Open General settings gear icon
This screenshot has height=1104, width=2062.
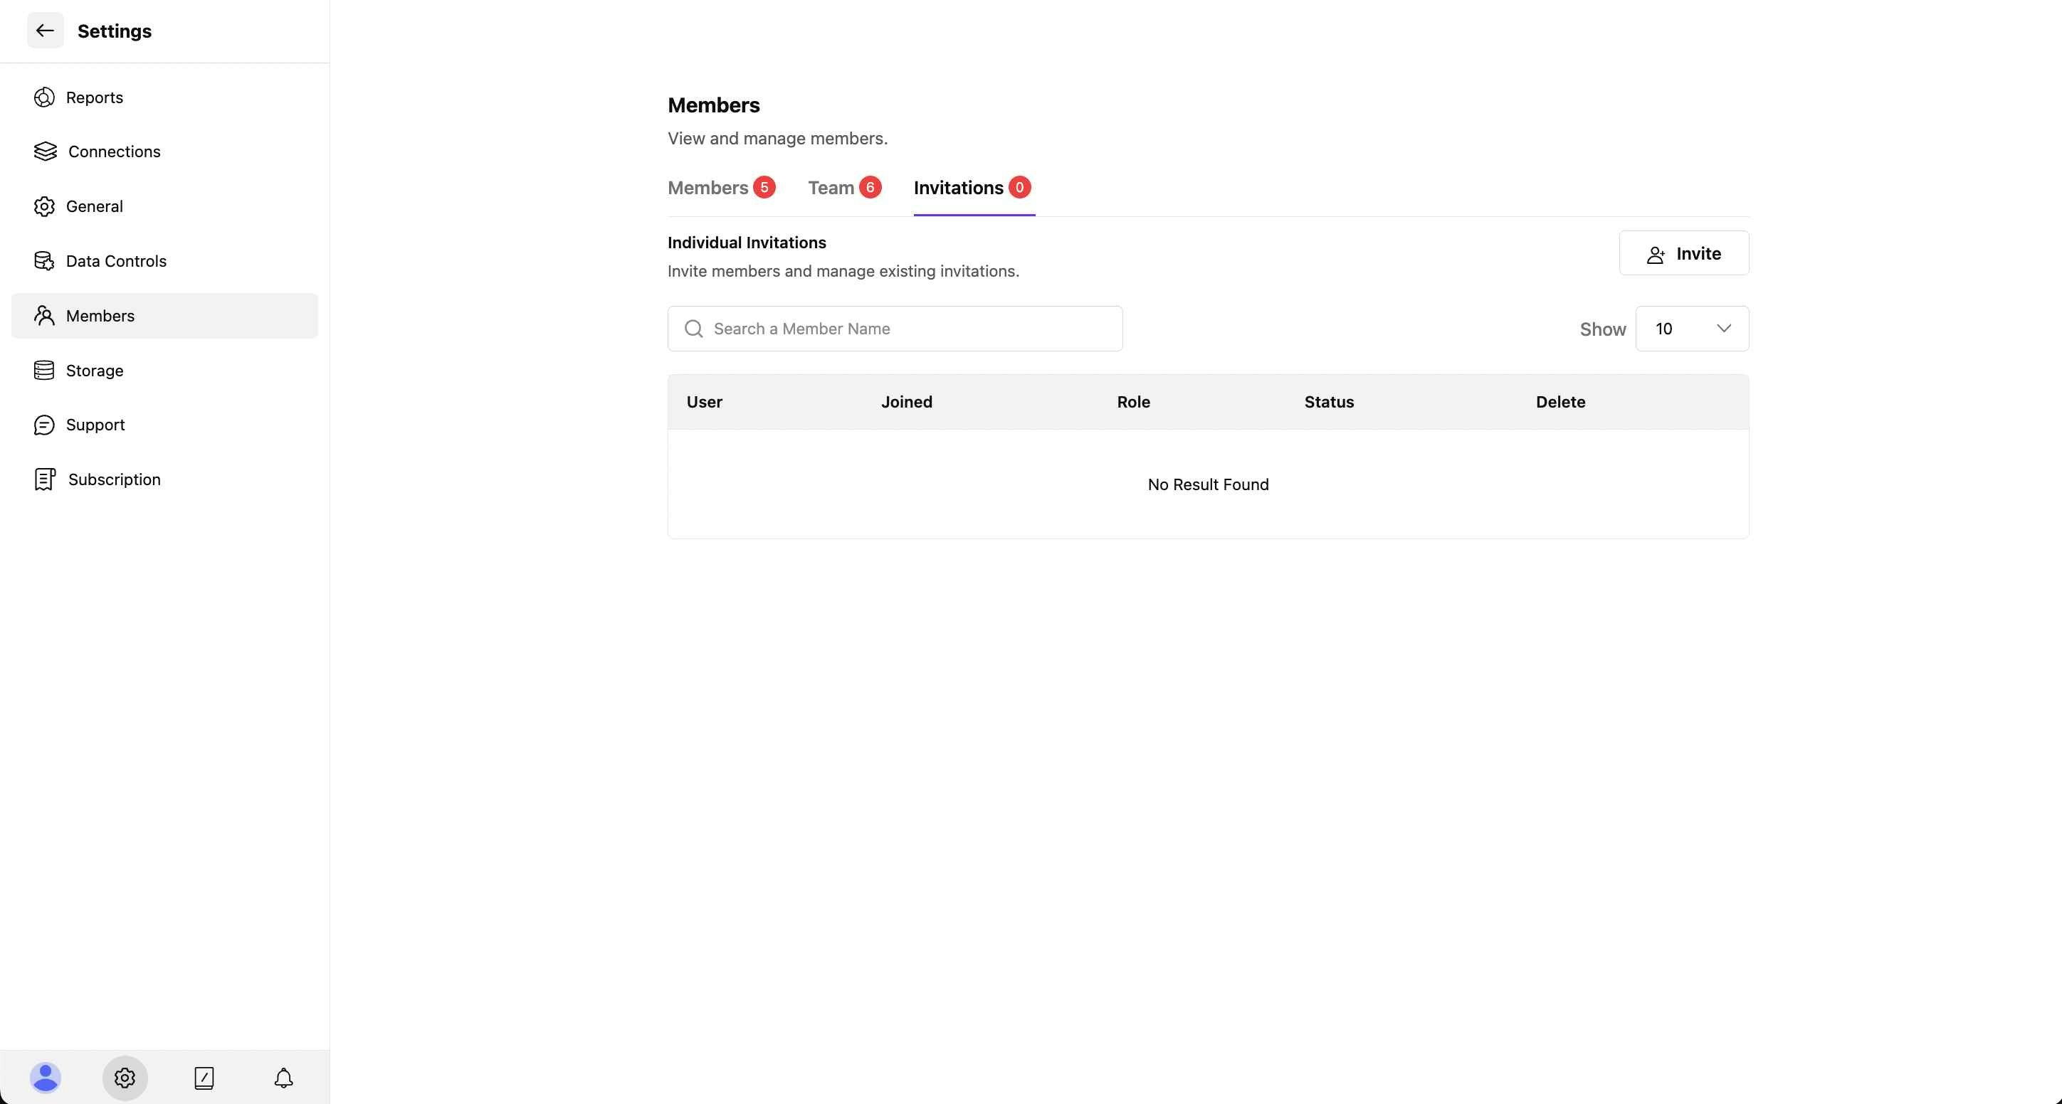[44, 206]
